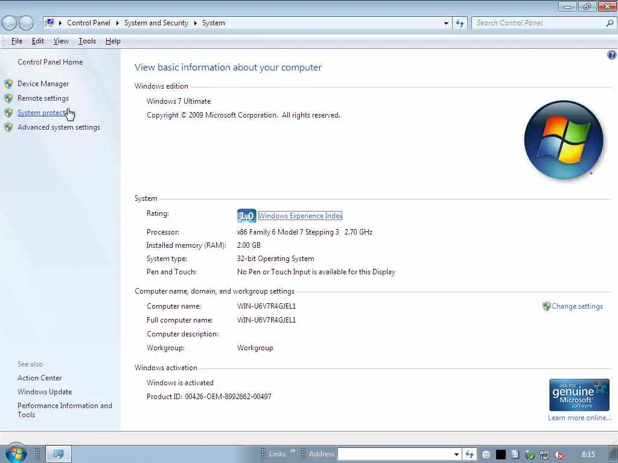Screen dimensions: 618x463
Task: Click the taskbar clock showing 8:15
Action: [588, 455]
